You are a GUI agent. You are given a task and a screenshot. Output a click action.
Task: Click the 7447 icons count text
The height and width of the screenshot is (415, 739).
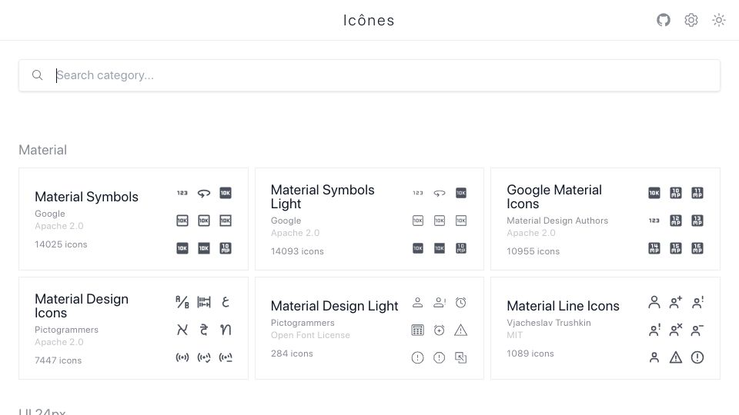[58, 360]
